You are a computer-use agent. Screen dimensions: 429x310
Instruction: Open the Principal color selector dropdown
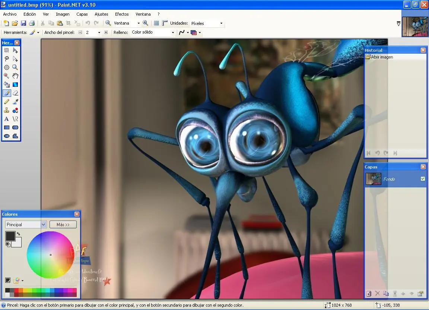coord(44,225)
